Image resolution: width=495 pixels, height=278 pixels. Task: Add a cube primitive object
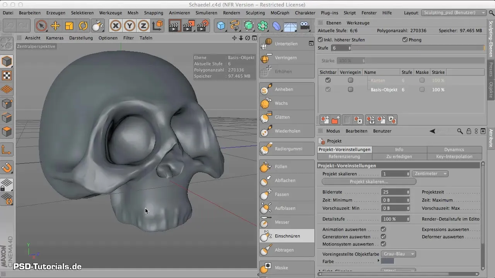221,26
